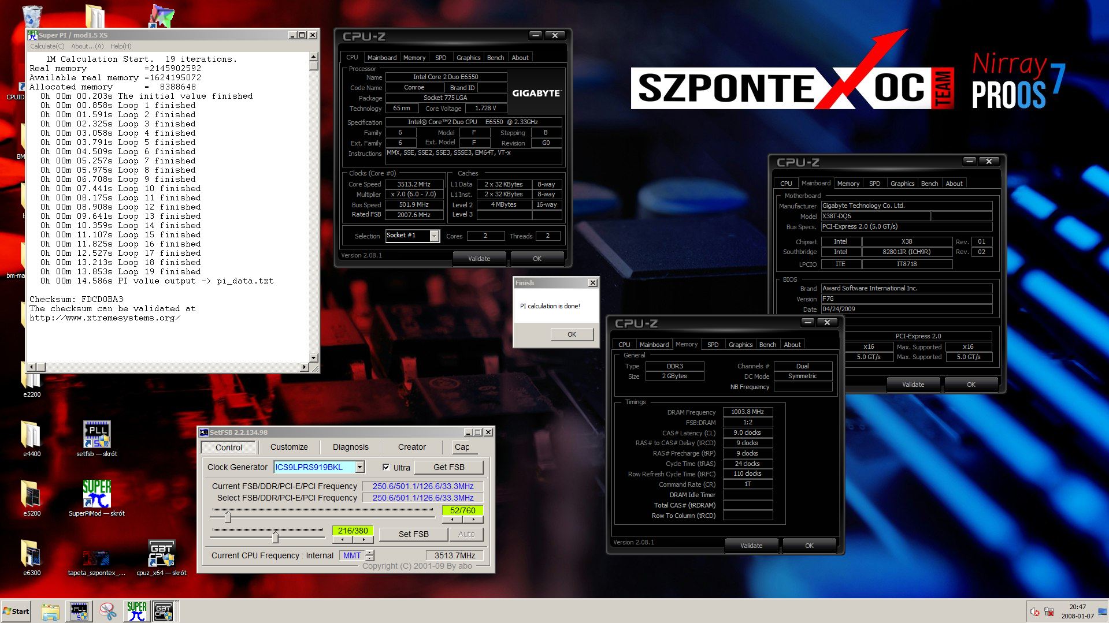The image size is (1109, 623).
Task: Click the show desktop strip beside the clock
Action: point(1103,611)
